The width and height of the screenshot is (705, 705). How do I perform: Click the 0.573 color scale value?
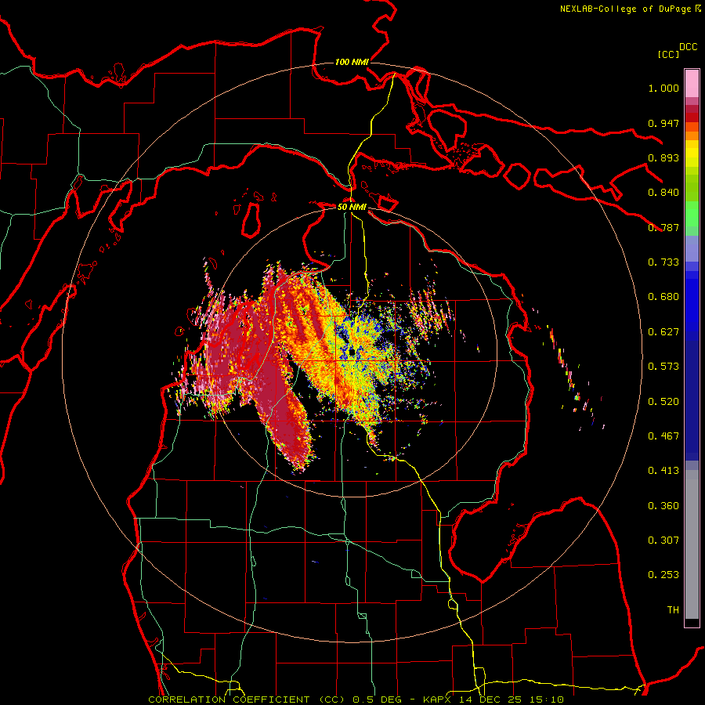[x=663, y=367]
